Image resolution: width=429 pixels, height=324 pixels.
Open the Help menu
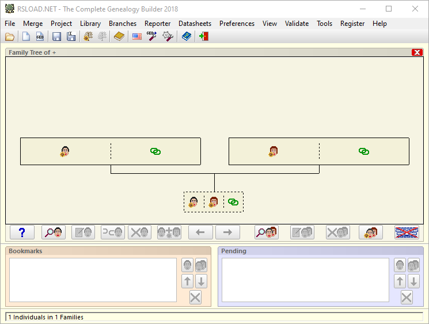pos(379,24)
